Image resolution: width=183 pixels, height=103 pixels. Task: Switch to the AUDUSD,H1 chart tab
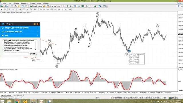click(x=18, y=95)
